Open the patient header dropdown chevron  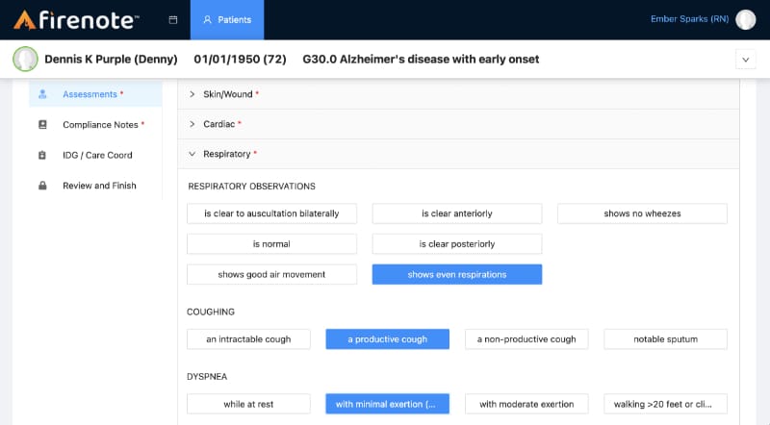745,59
